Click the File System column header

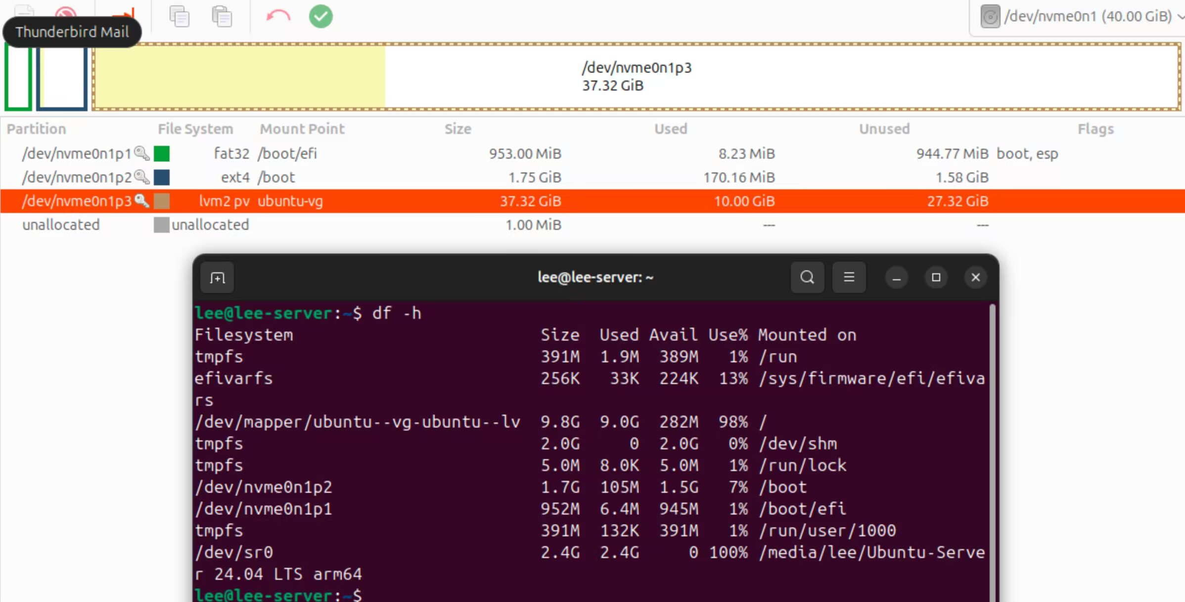click(x=195, y=129)
